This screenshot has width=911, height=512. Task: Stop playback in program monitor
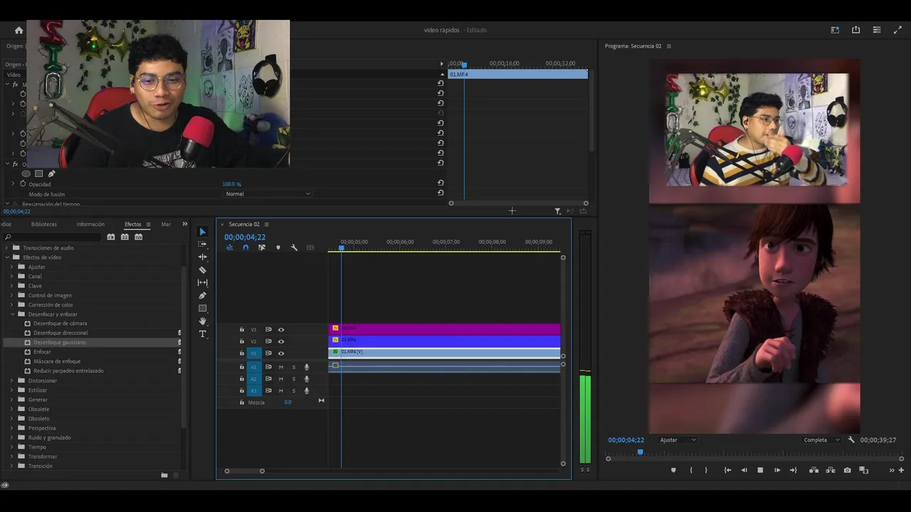click(x=760, y=470)
